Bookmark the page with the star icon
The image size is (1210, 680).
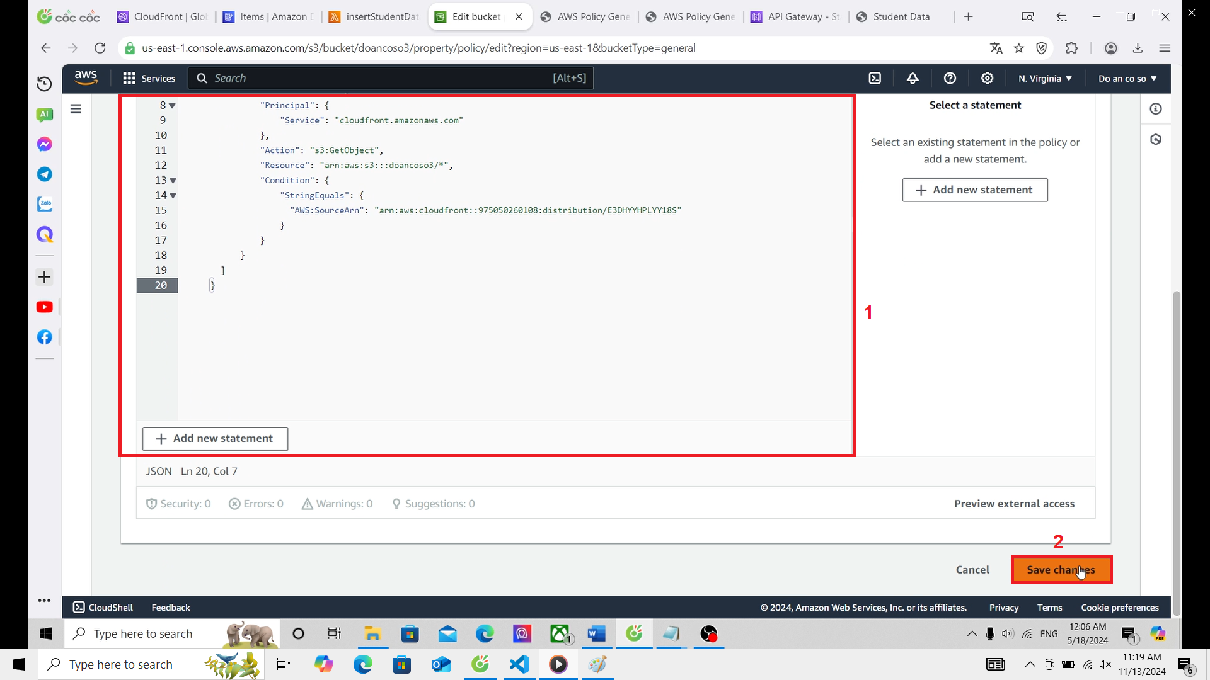(x=1019, y=48)
